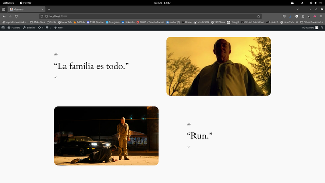
Task: Click the lock icon in system top bar
Action: 292,3
